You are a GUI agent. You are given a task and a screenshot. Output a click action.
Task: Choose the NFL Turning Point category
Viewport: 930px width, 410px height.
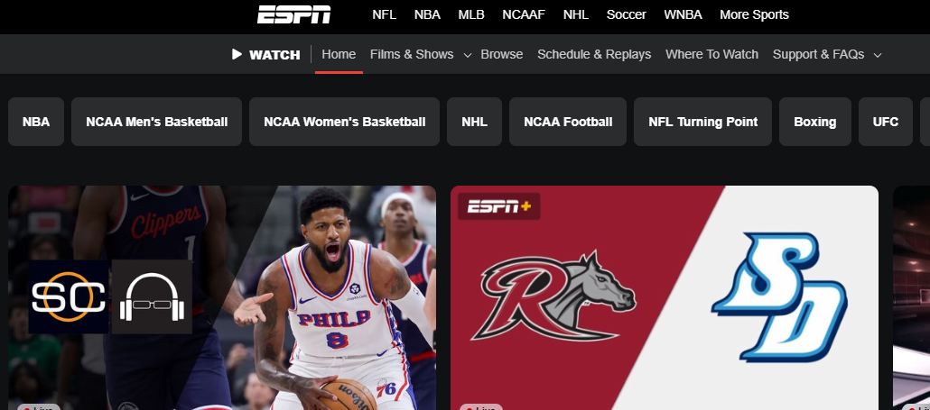coord(702,122)
